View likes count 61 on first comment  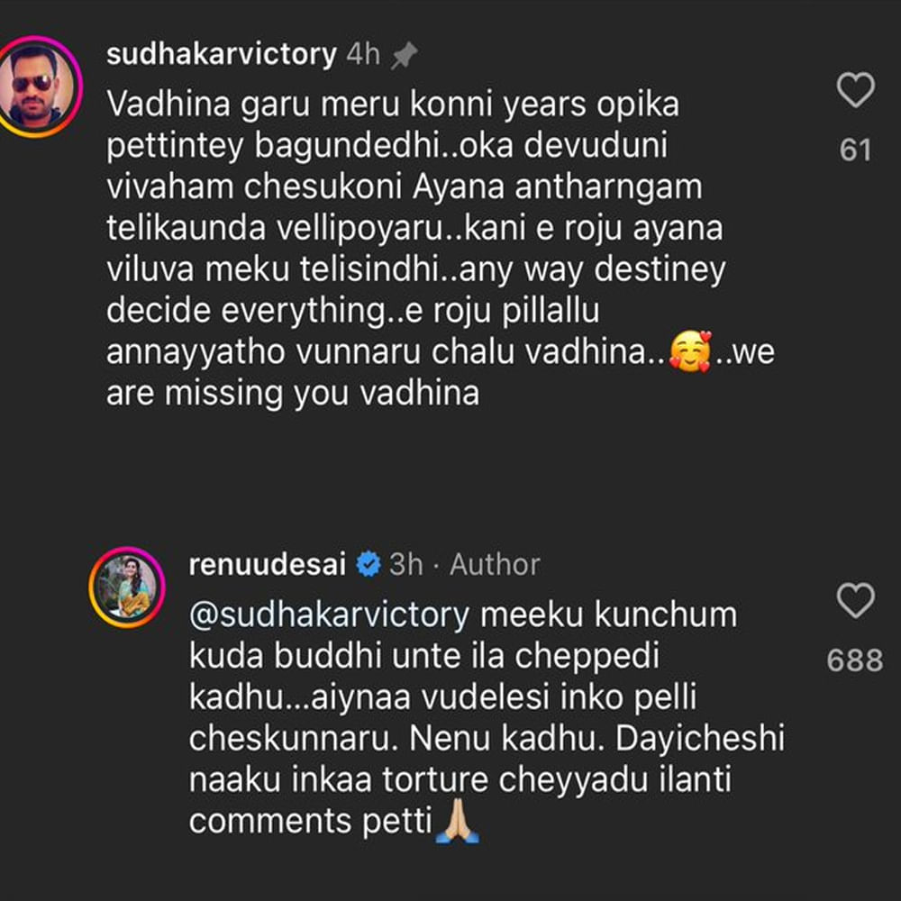pyautogui.click(x=854, y=150)
